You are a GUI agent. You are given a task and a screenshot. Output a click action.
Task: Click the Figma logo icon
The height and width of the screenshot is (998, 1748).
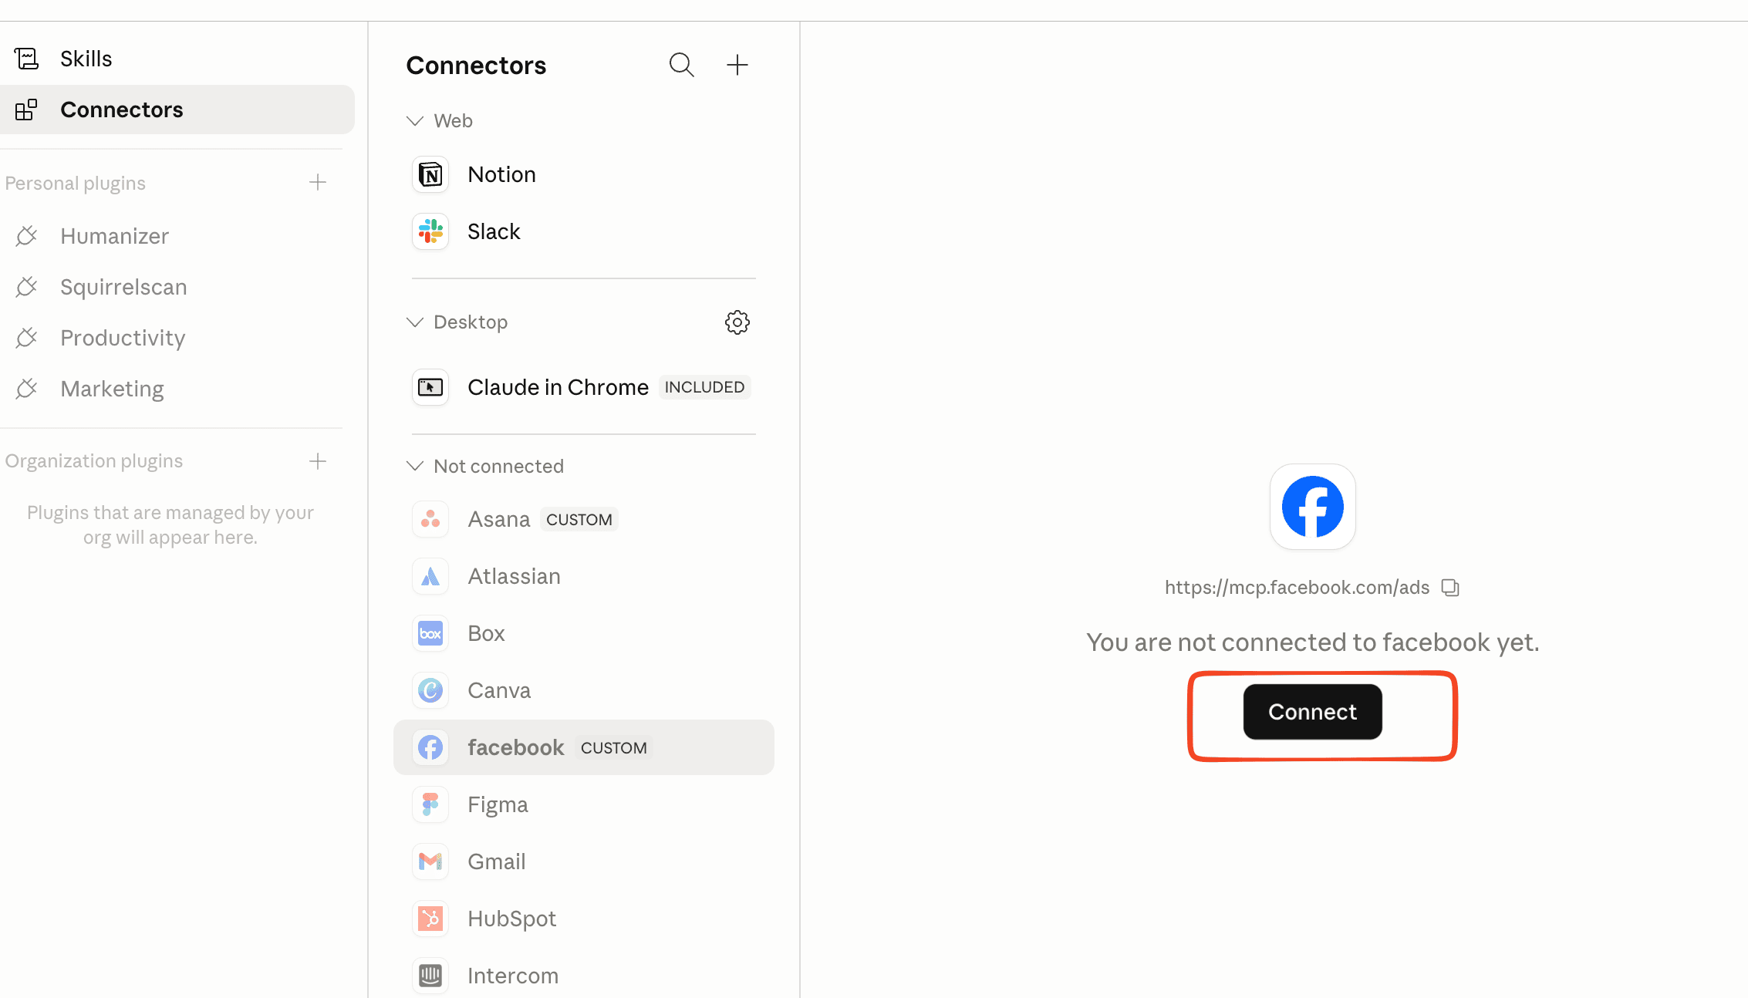point(430,805)
